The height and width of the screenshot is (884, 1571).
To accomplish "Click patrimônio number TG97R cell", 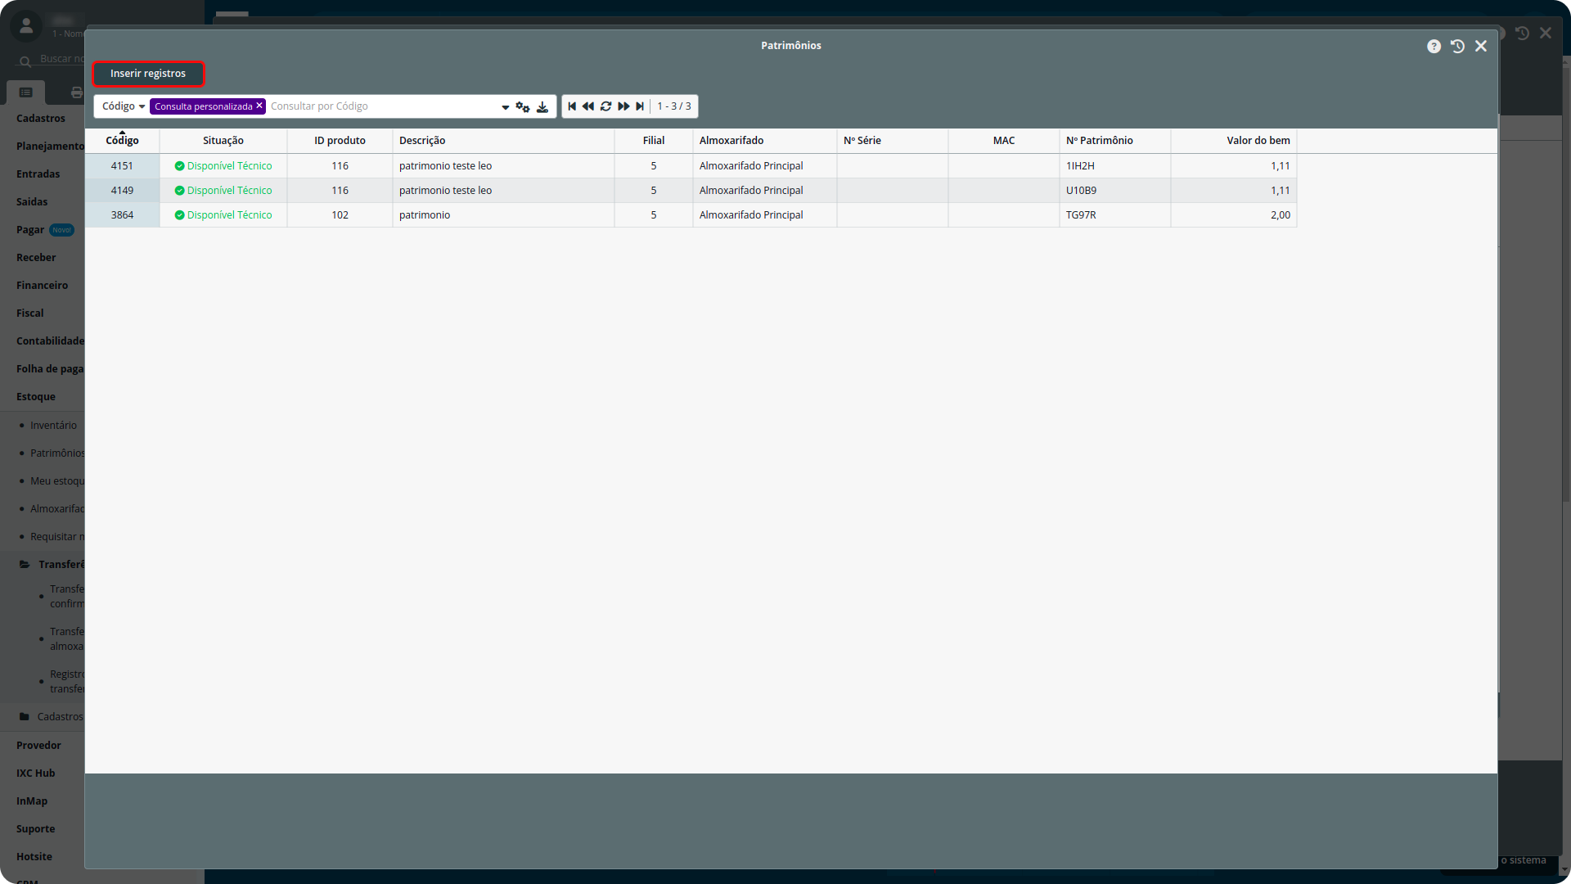I will tap(1115, 215).
